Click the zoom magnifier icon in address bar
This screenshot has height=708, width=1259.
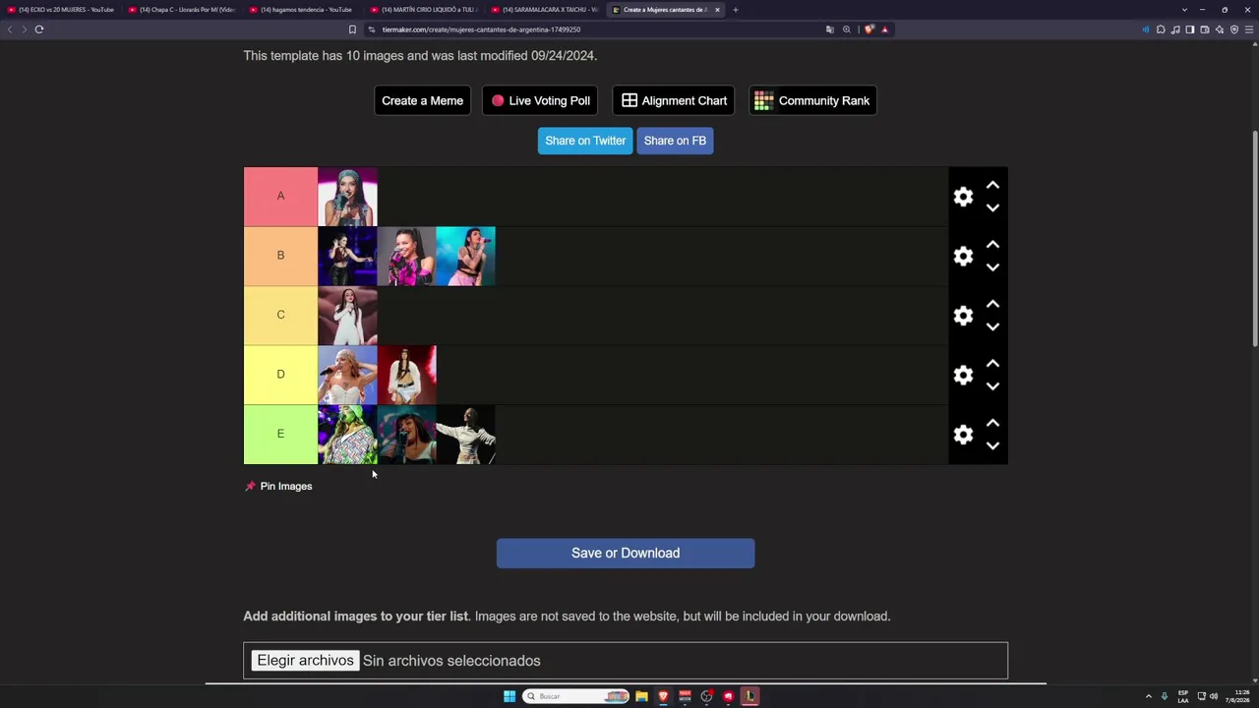coord(846,29)
